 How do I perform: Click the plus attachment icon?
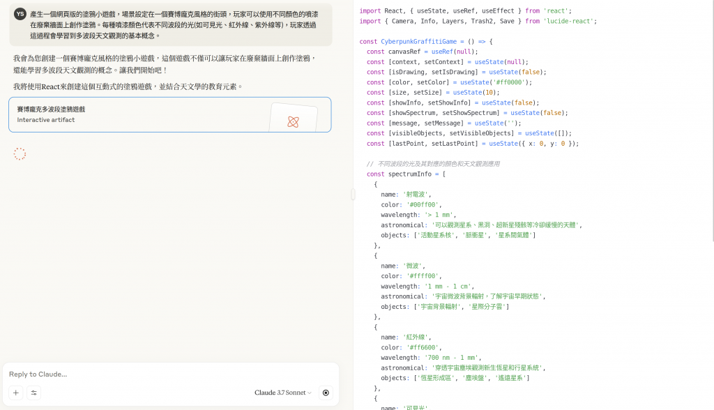16,393
